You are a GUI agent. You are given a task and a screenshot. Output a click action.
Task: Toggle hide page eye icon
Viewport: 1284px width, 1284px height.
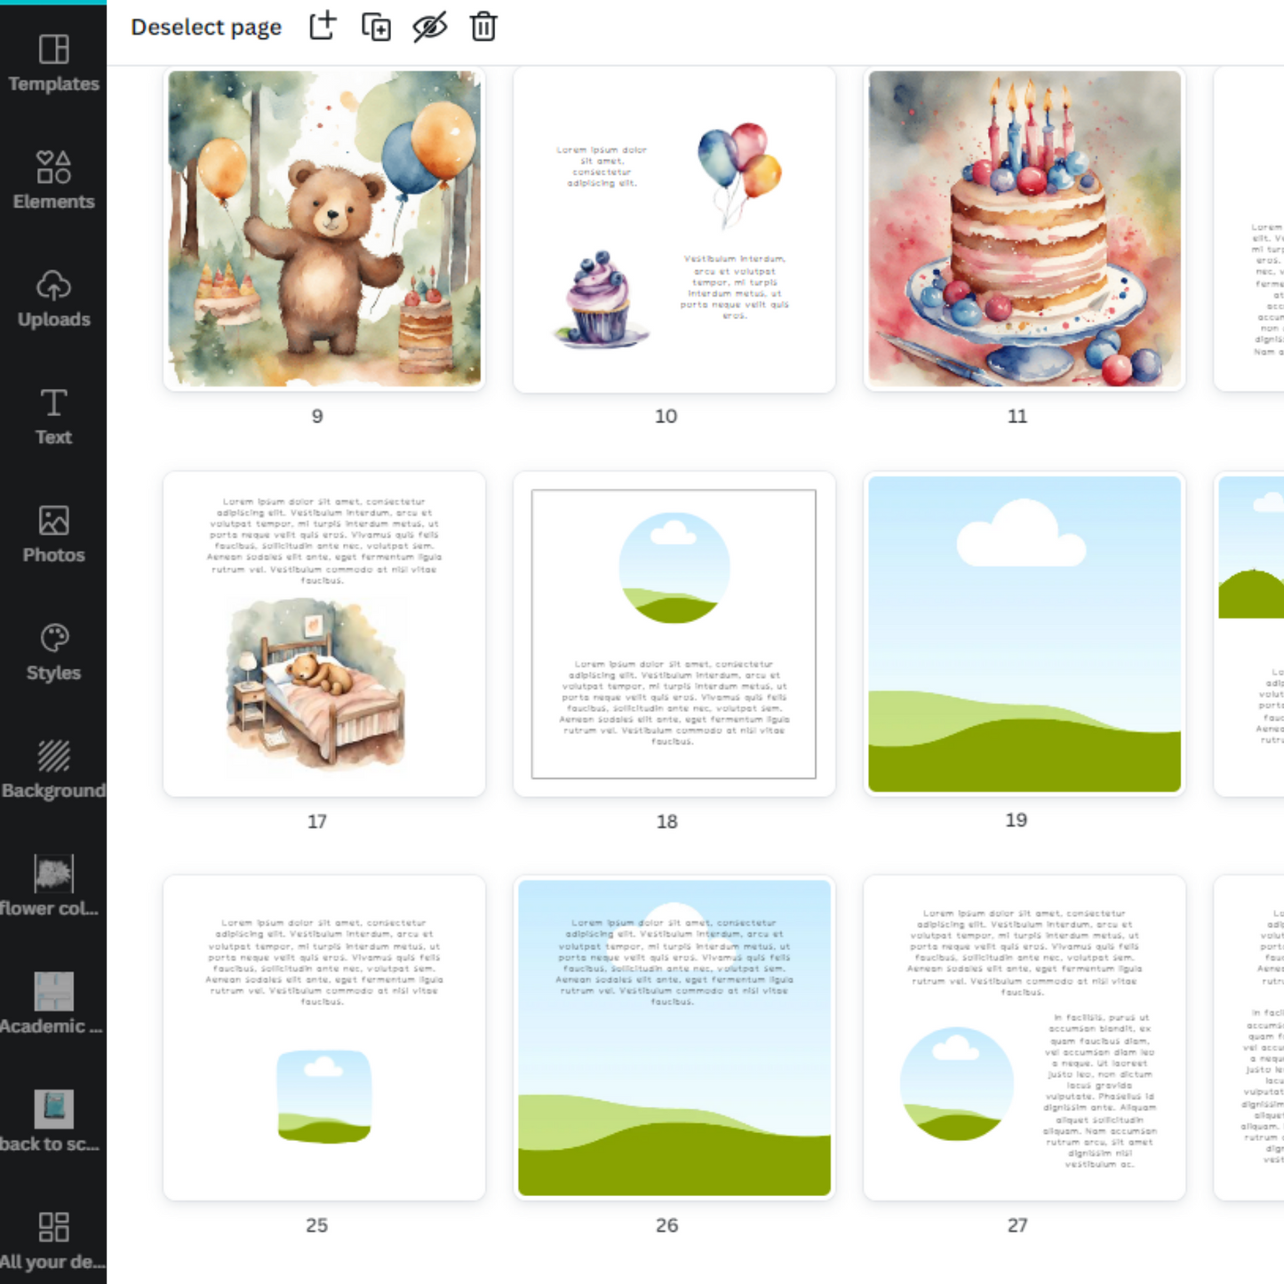[x=430, y=27]
